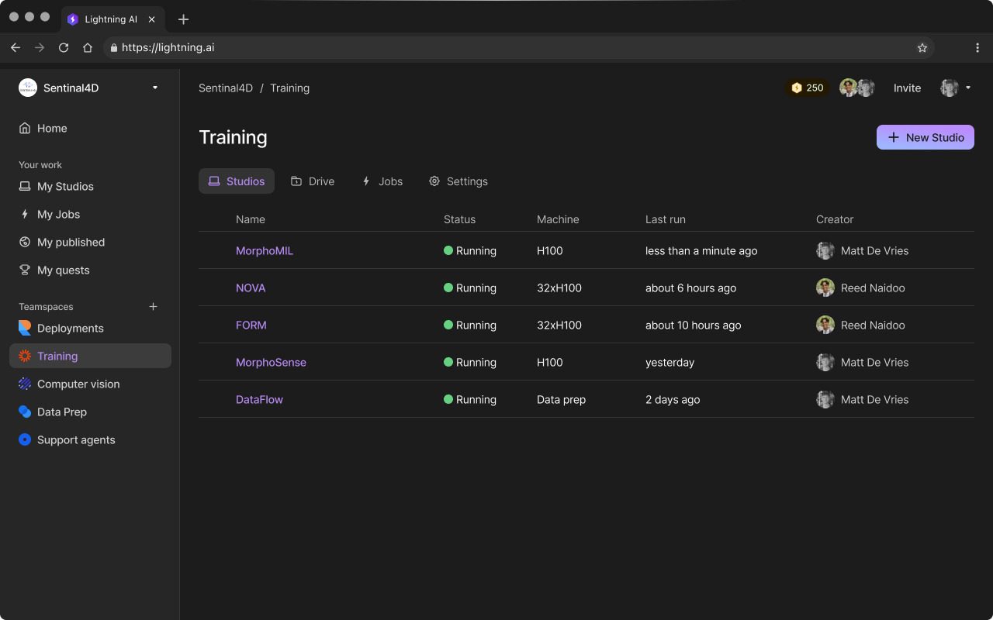Open a new browser tab
This screenshot has height=620, width=993.
pos(183,19)
